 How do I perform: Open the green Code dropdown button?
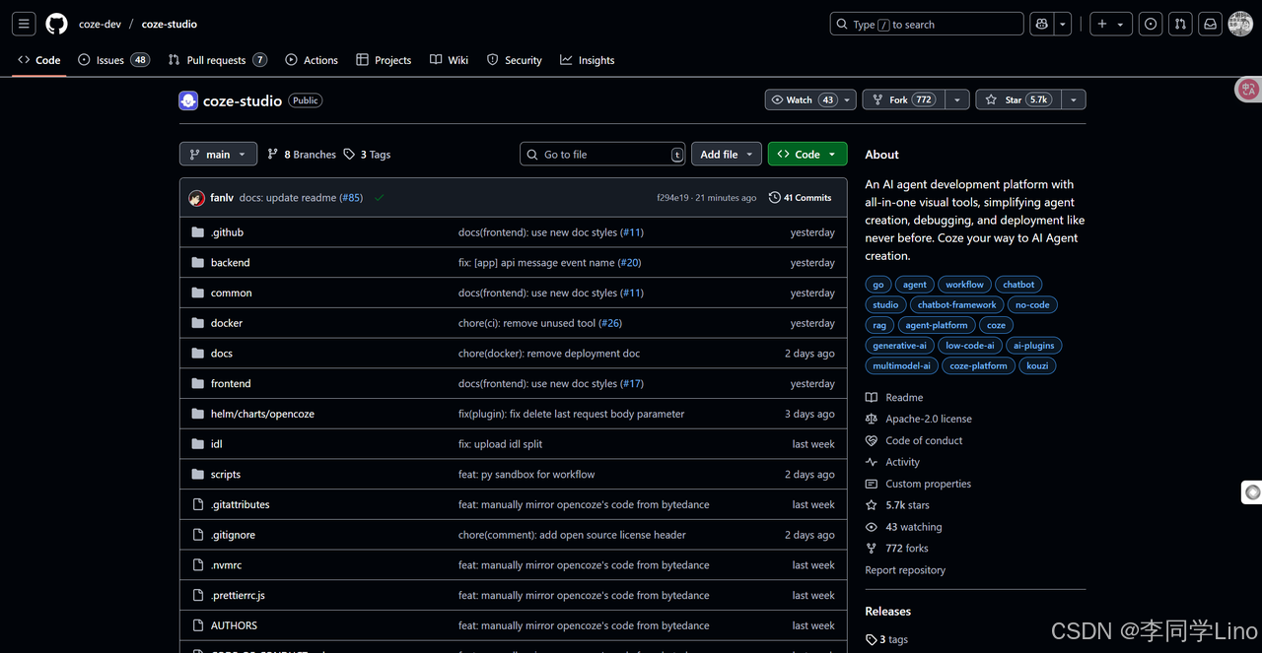(x=807, y=154)
